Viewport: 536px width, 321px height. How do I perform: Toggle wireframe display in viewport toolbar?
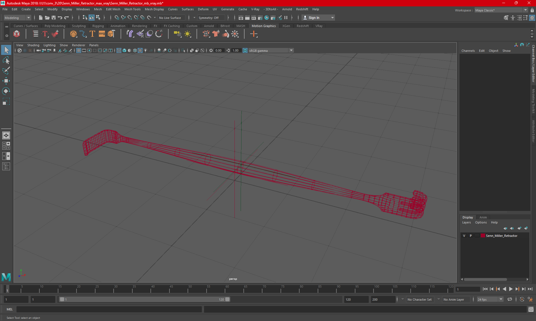(119, 50)
